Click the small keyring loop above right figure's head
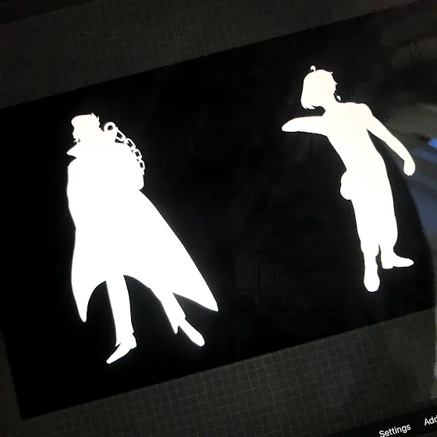 click(313, 69)
